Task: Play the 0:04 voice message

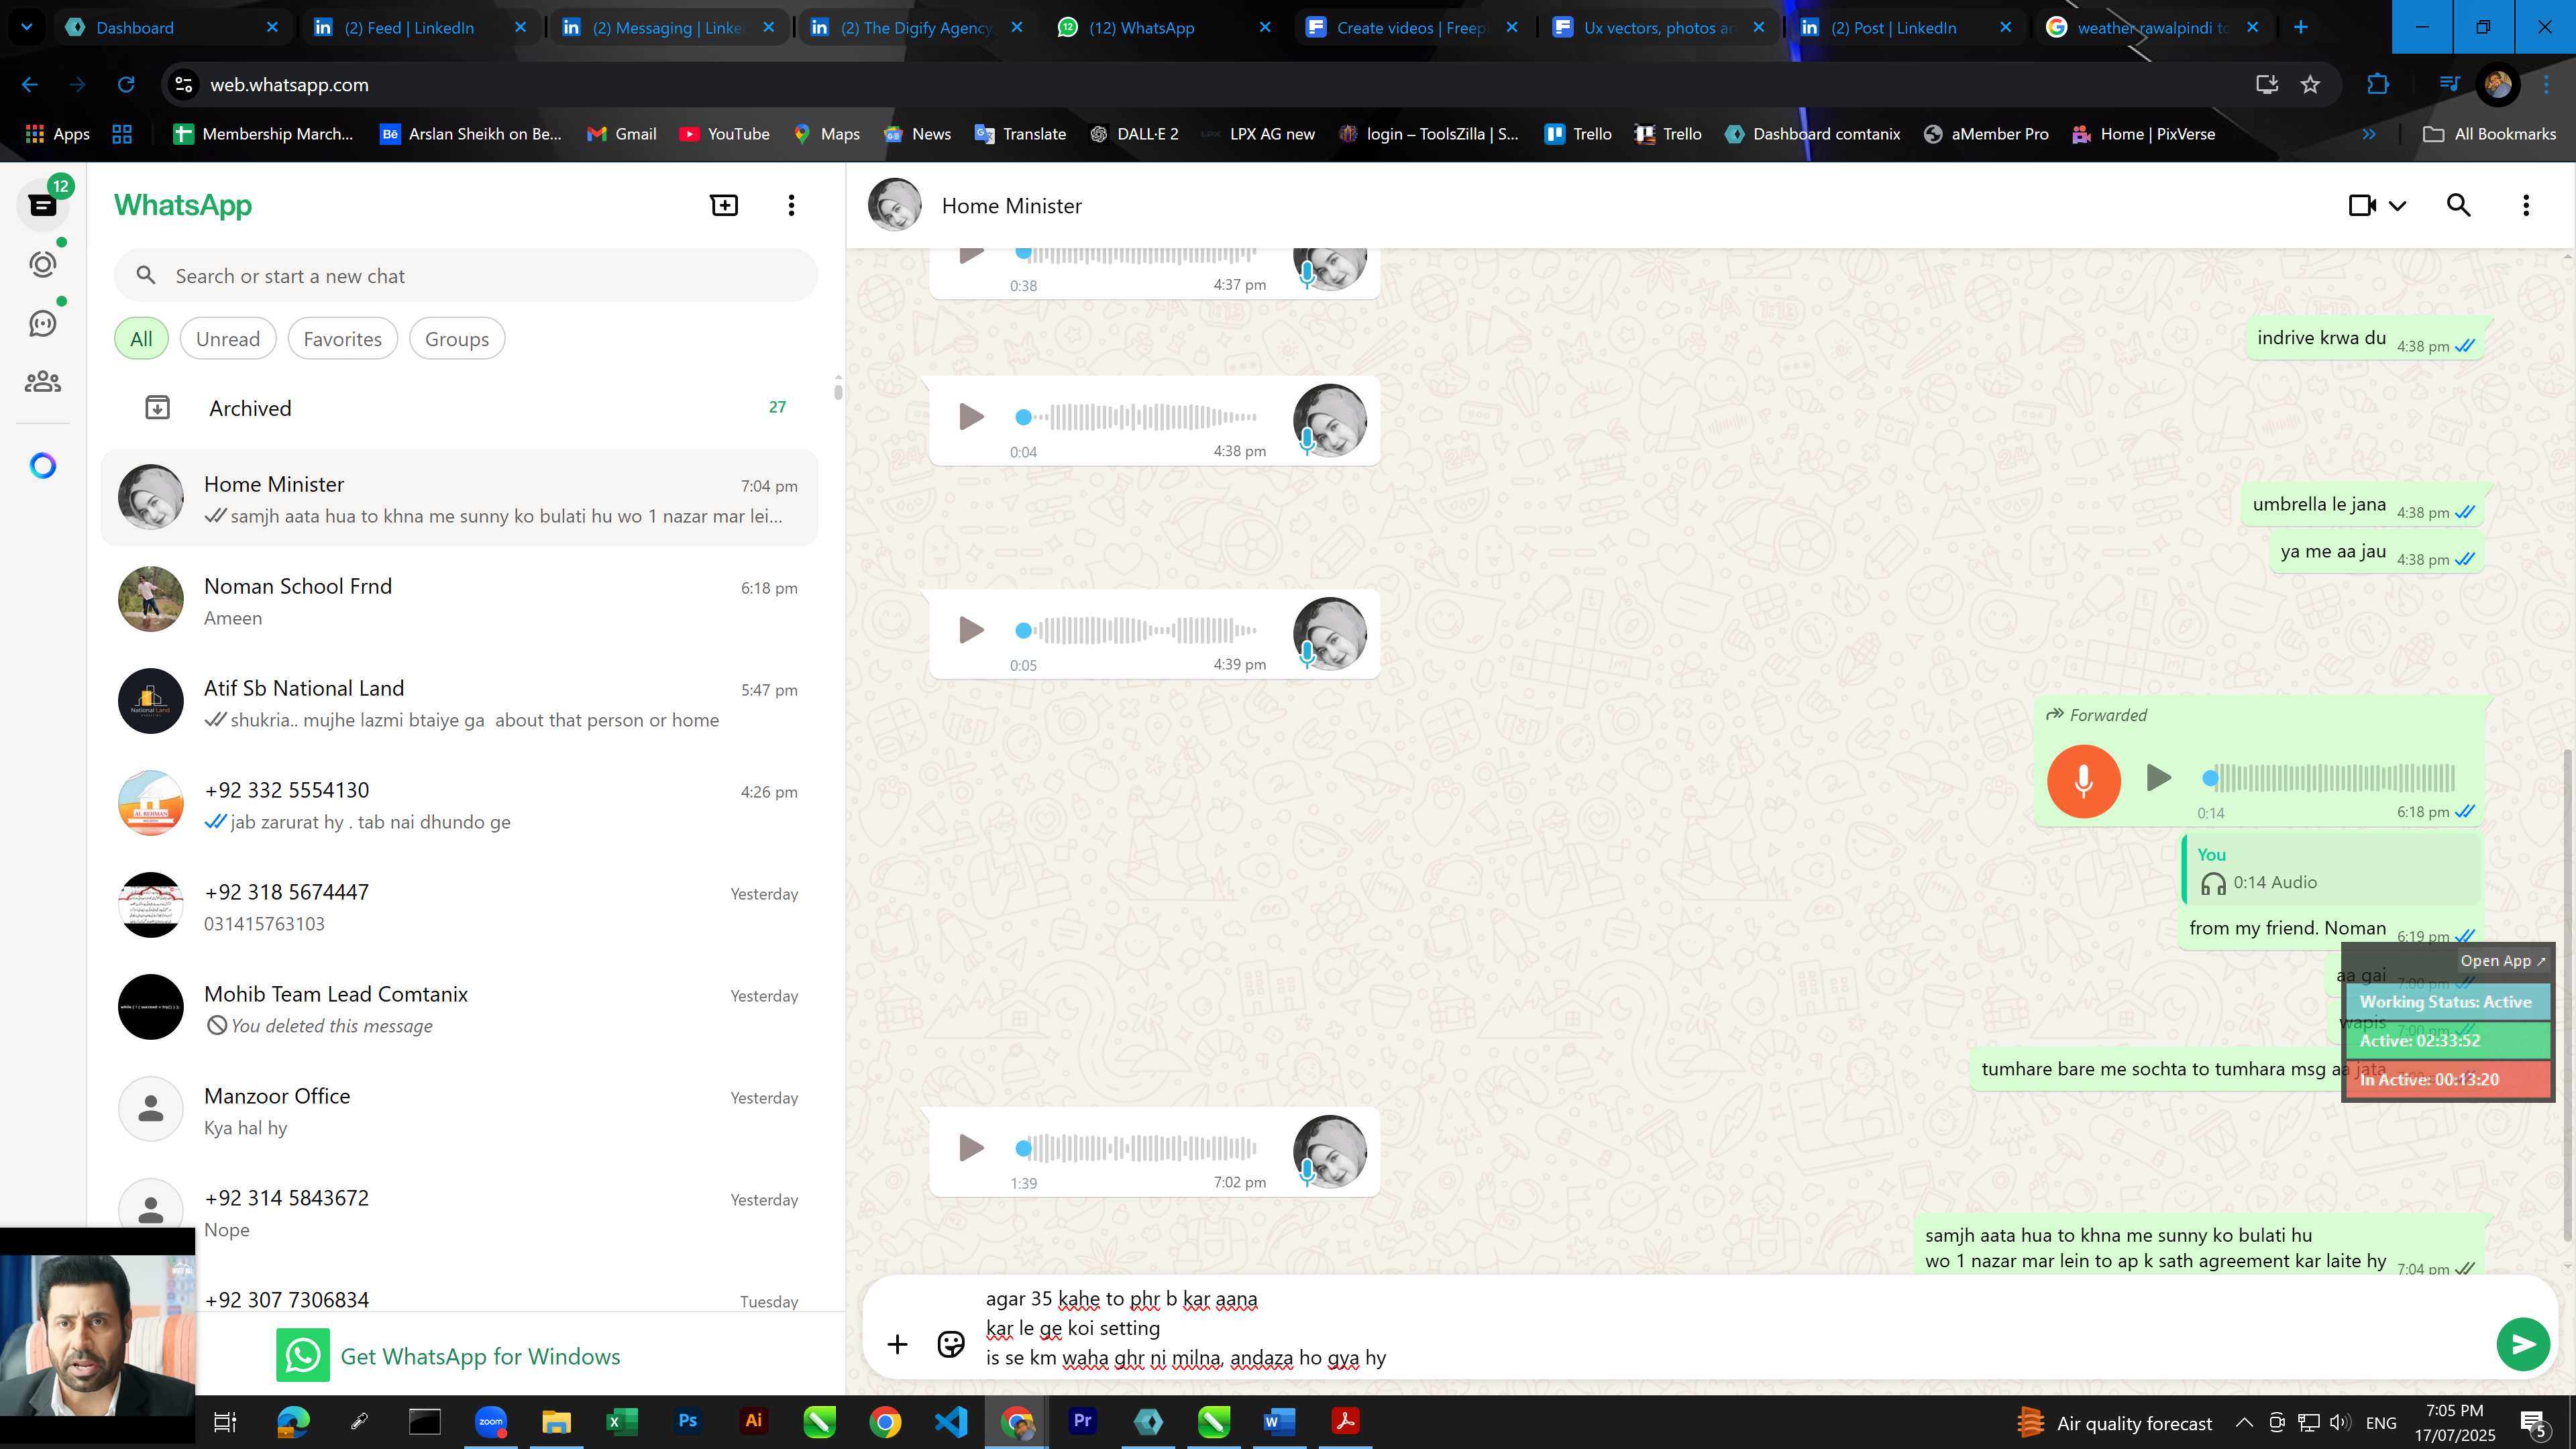Action: click(971, 416)
